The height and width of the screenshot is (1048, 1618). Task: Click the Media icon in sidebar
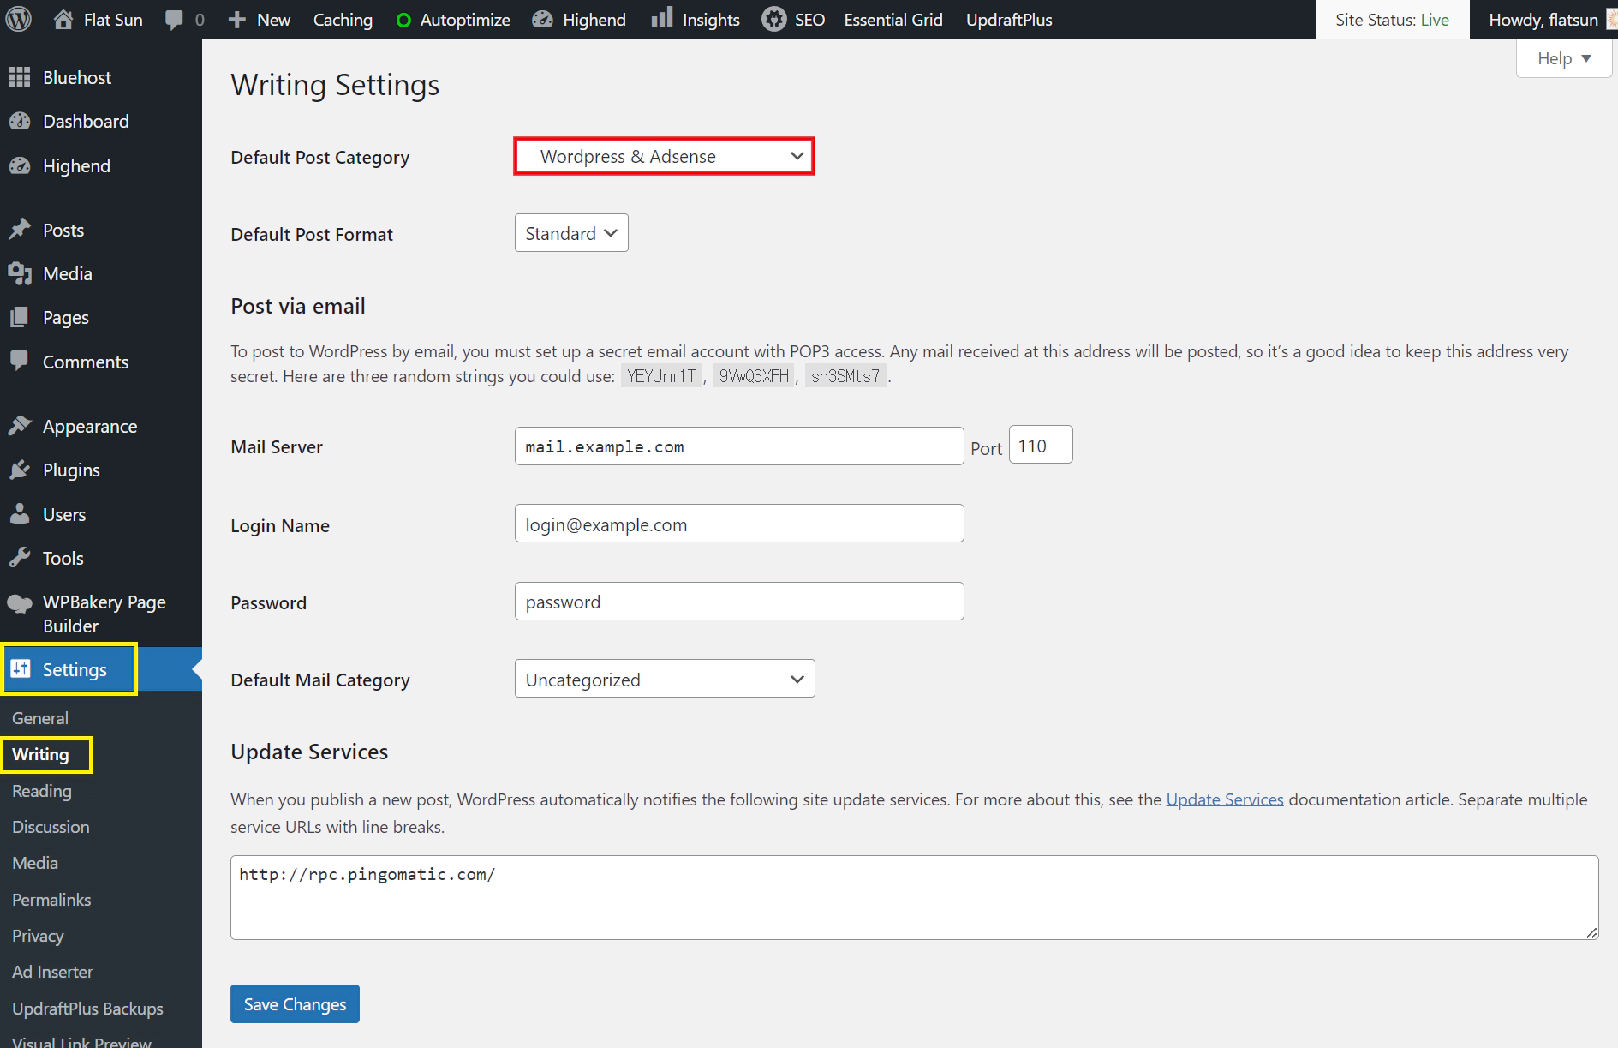click(20, 273)
